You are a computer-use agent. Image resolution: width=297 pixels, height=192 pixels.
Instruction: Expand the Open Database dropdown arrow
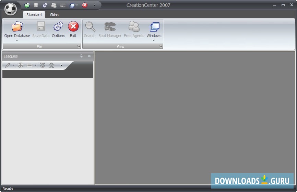17,40
